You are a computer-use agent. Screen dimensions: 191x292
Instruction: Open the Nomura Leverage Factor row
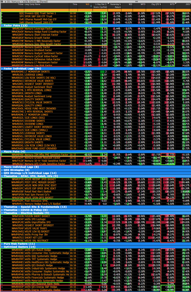pos(95,29)
